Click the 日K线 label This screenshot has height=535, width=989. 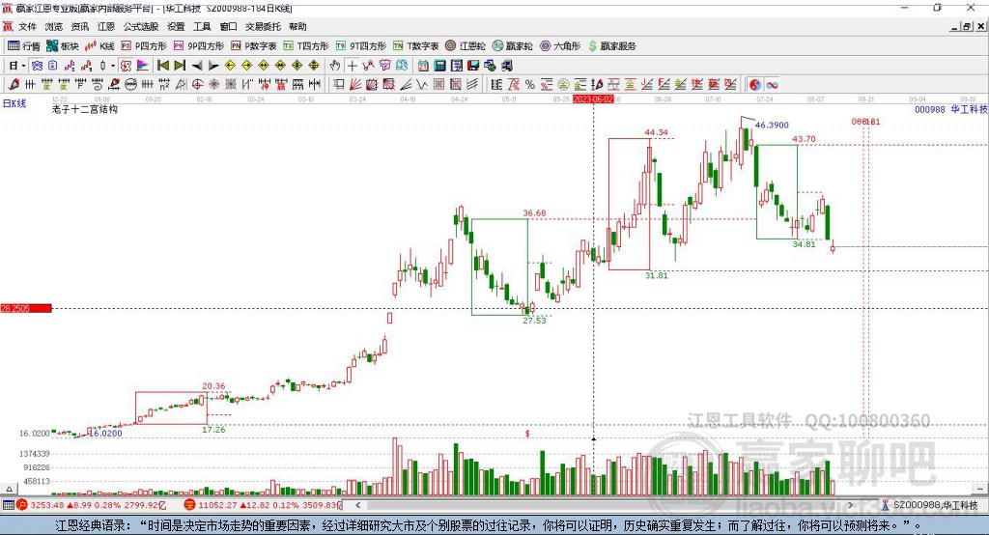(x=14, y=103)
